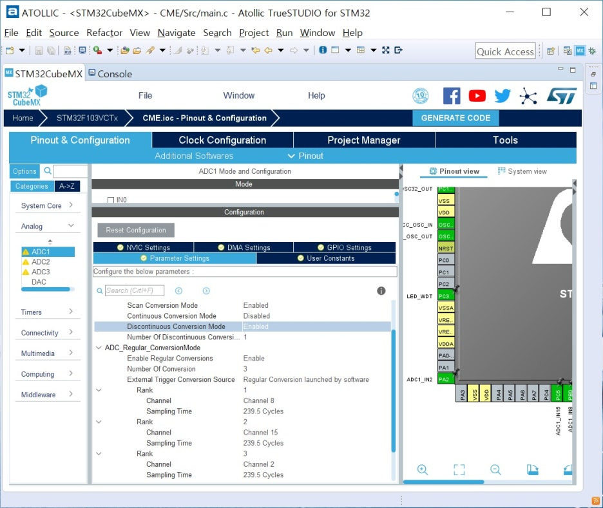Switch to System view
Screen dimensions: 603x508
[522, 171]
